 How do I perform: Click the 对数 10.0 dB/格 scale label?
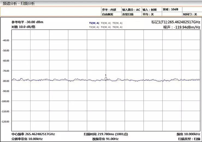[23, 27]
